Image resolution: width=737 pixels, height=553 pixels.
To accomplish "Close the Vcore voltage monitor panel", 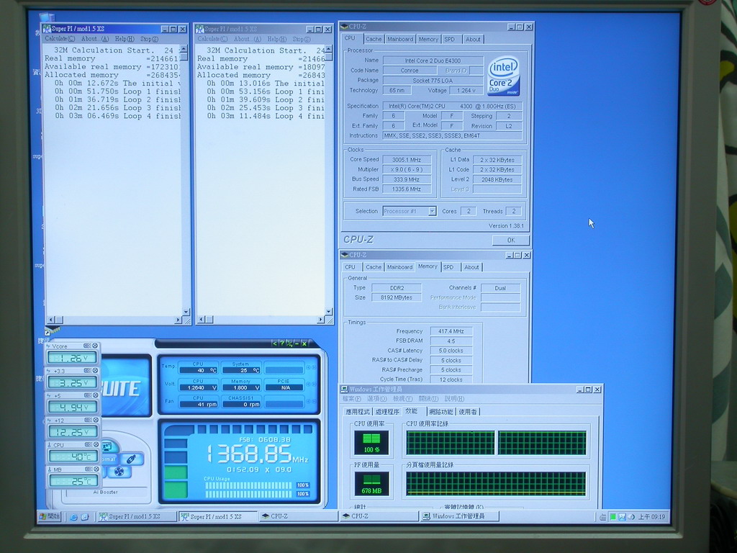I will point(95,346).
